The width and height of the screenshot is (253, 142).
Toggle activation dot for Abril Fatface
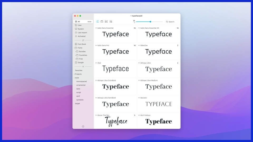click(x=139, y=115)
